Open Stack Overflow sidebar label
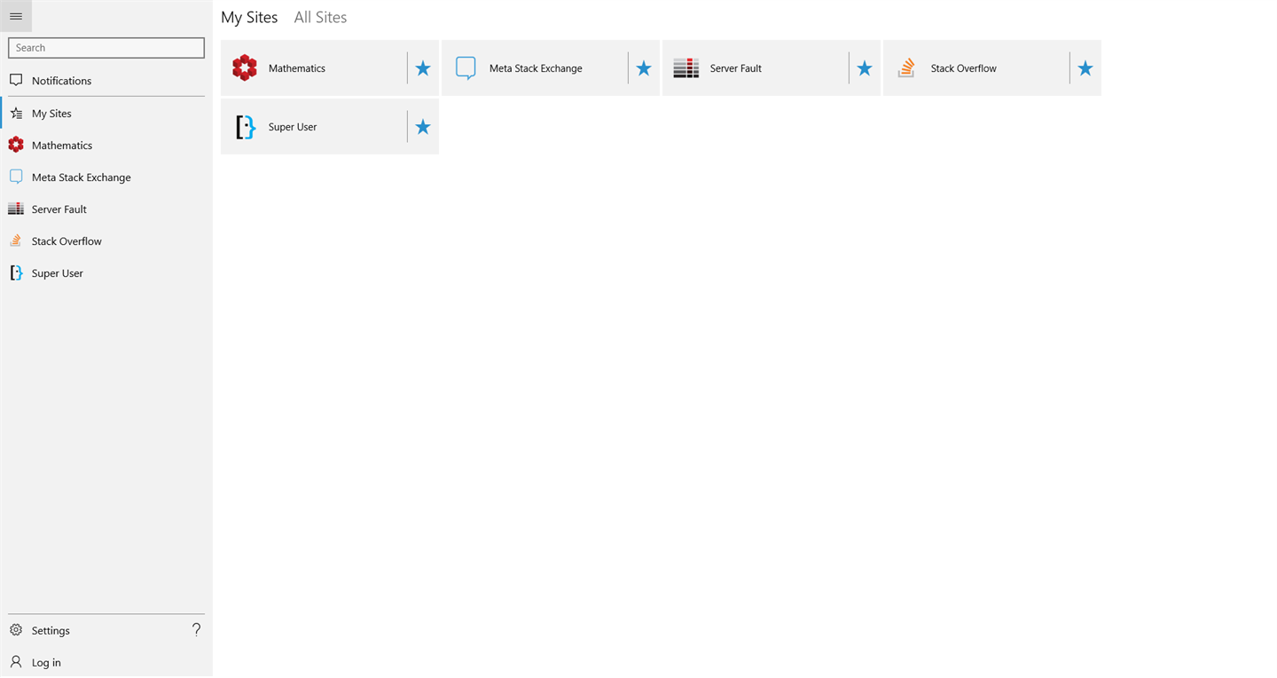Image resolution: width=1277 pixels, height=678 pixels. pyautogui.click(x=67, y=241)
